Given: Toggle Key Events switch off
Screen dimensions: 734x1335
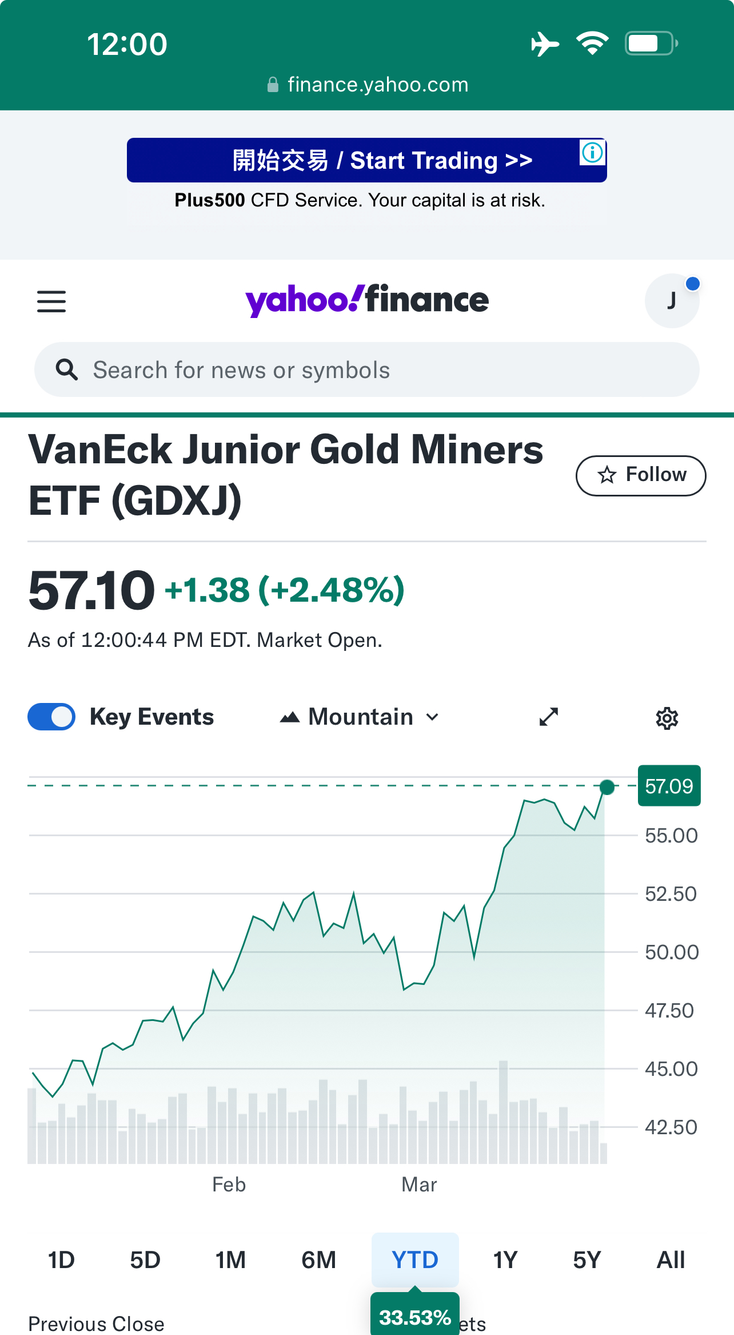Looking at the screenshot, I should (51, 717).
